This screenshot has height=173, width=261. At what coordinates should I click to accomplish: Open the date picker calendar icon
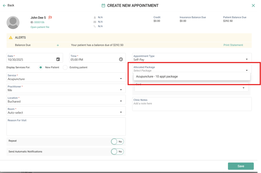[58, 59]
